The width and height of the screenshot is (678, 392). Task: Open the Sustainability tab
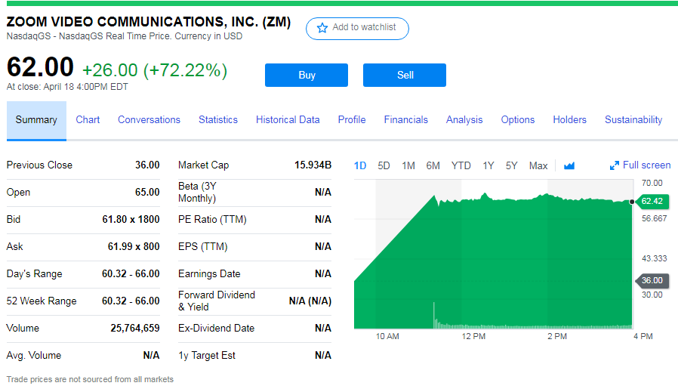point(633,120)
